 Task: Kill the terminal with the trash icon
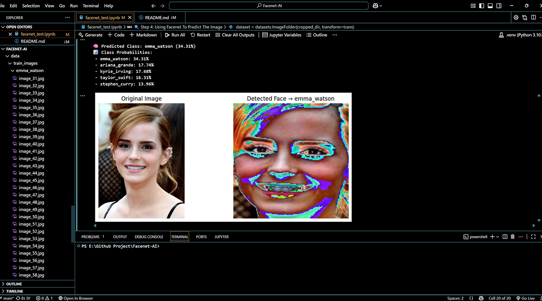[x=513, y=237]
